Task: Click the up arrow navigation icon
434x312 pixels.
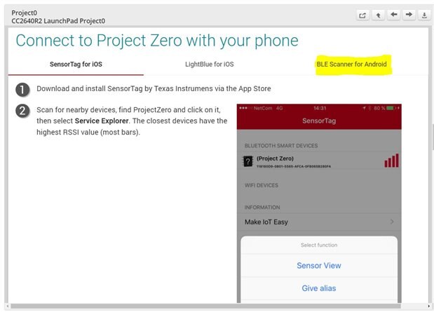Action: click(x=378, y=15)
